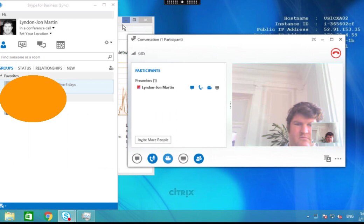Image resolution: width=364 pixels, height=224 pixels.
Task: Open Contacts view in Skype for Business
Action: [3, 44]
